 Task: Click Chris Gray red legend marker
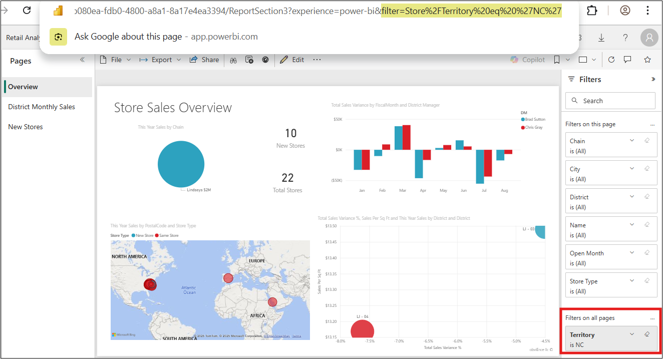[x=523, y=128]
